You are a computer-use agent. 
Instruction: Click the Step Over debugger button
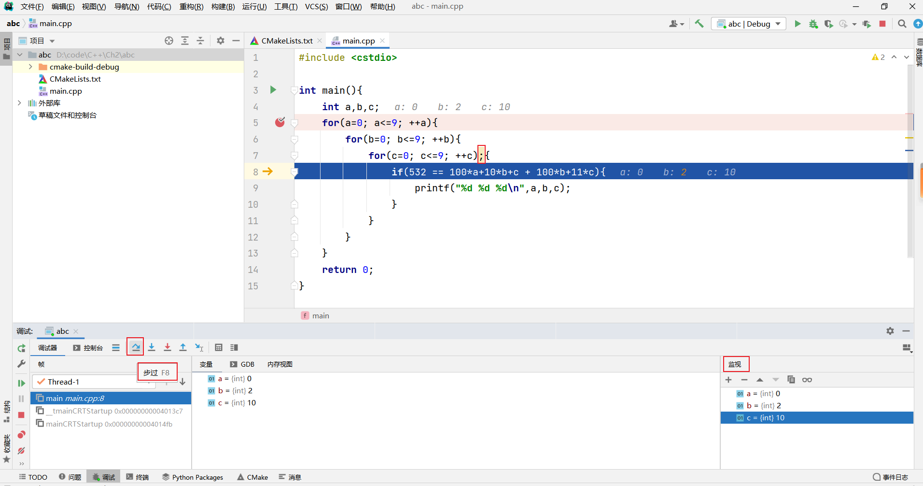pos(136,347)
